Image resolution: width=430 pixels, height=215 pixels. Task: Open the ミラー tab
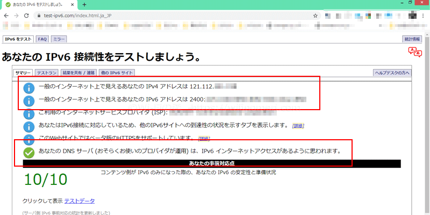(x=59, y=39)
